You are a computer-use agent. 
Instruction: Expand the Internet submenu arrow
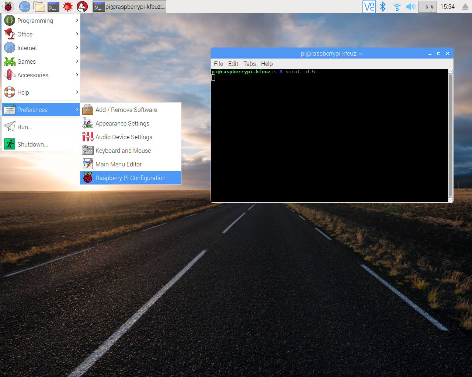[x=77, y=47]
